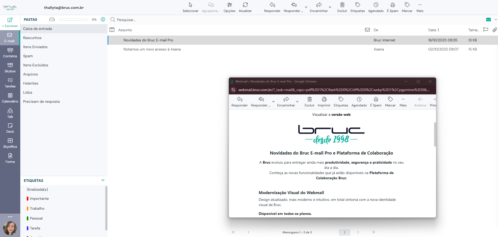Open the Encaminhar dropdown arrow in main toolbar
This screenshot has width=498, height=237.
point(330,7)
